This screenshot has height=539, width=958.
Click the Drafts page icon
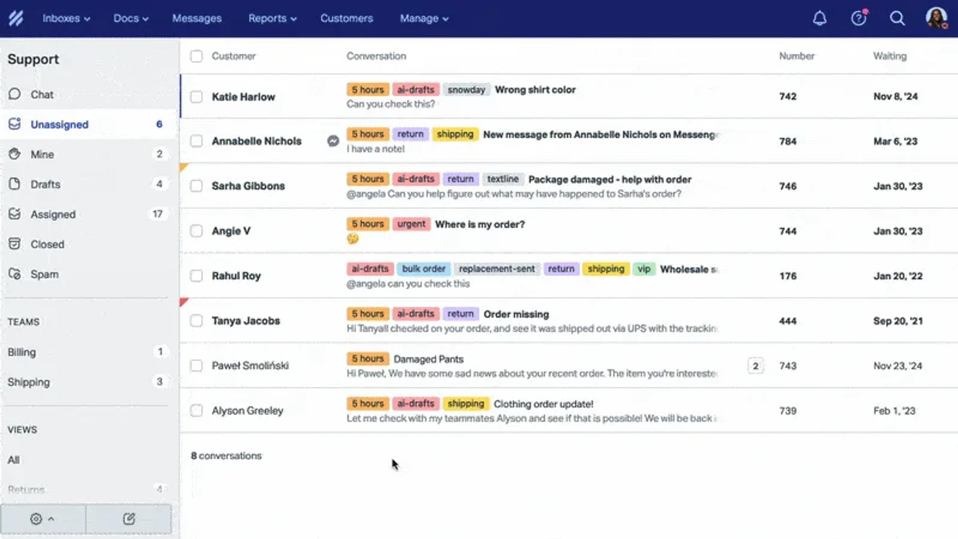click(x=15, y=184)
